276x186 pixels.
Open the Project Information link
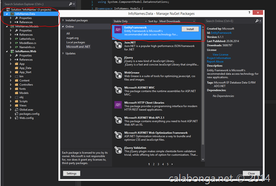[219, 58]
